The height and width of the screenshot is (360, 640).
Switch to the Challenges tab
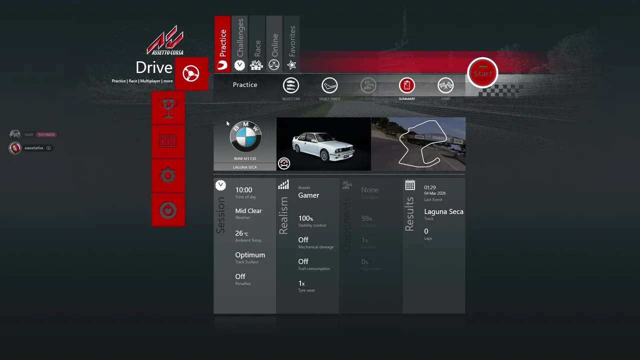pyautogui.click(x=240, y=44)
